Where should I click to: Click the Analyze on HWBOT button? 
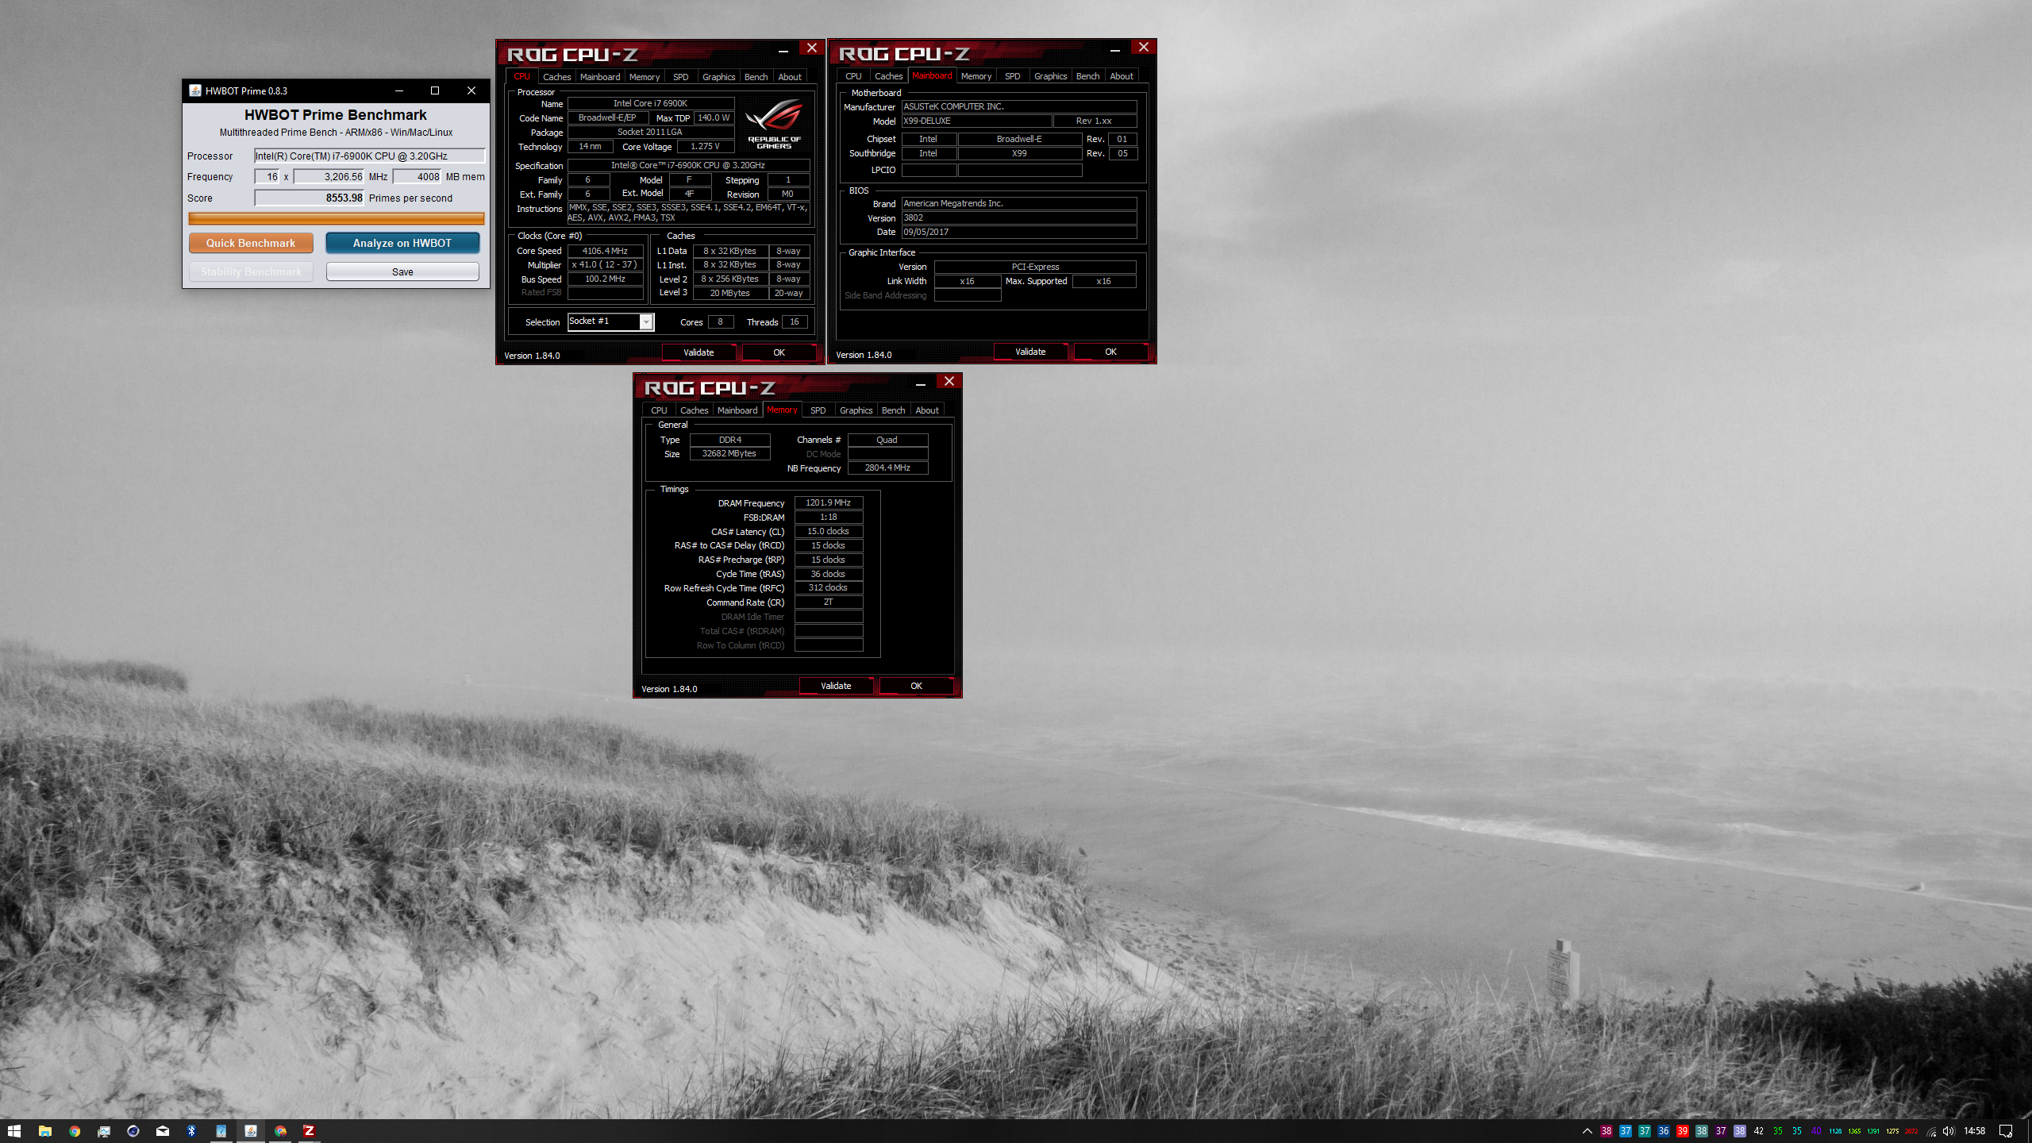pos(402,243)
